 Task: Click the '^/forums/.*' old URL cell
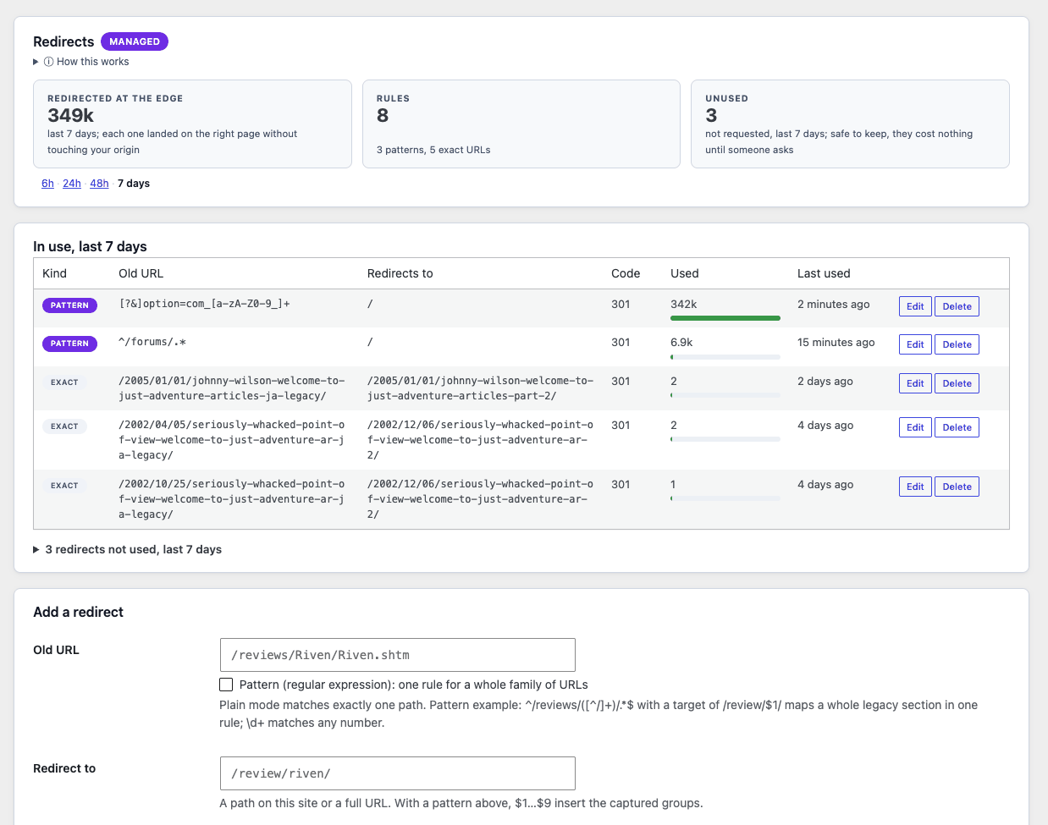pos(152,343)
